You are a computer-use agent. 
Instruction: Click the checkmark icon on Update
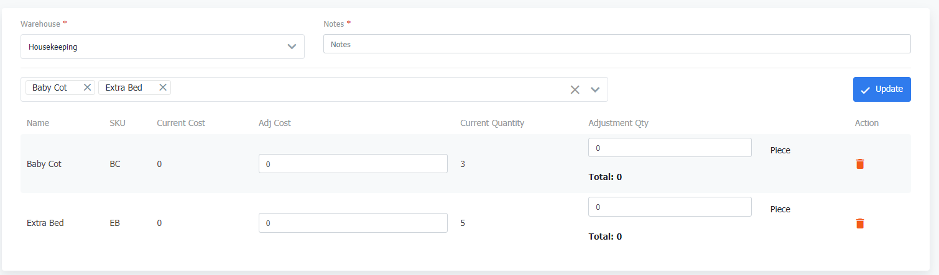[865, 90]
